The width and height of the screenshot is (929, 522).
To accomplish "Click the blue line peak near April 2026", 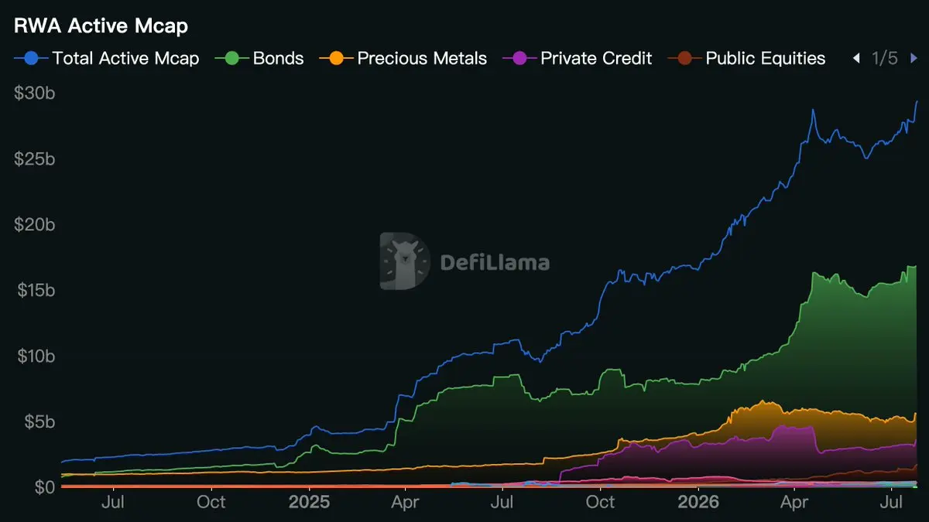I will pos(813,111).
